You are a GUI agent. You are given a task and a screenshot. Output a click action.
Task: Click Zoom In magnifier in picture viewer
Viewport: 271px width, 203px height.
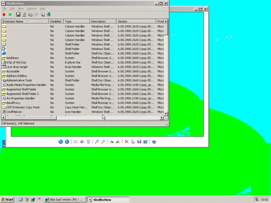(97, 142)
